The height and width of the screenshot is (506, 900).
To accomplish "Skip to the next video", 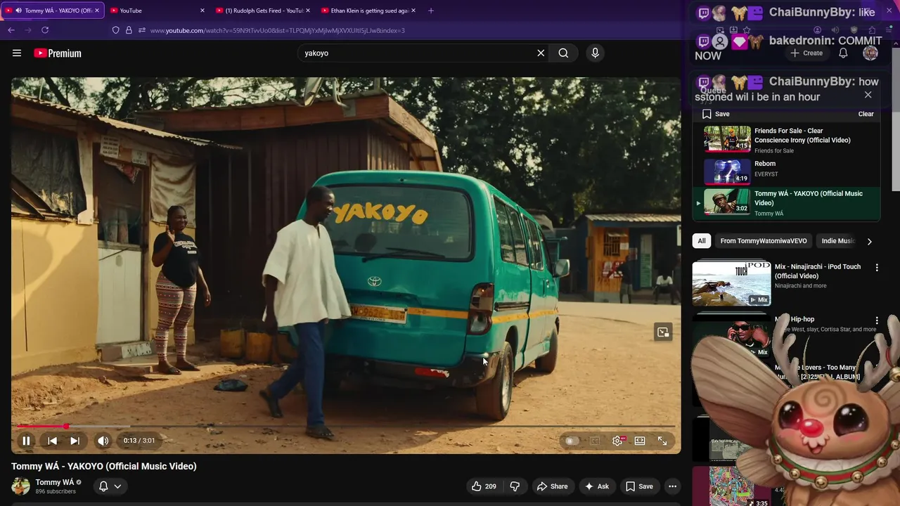I will 75,441.
